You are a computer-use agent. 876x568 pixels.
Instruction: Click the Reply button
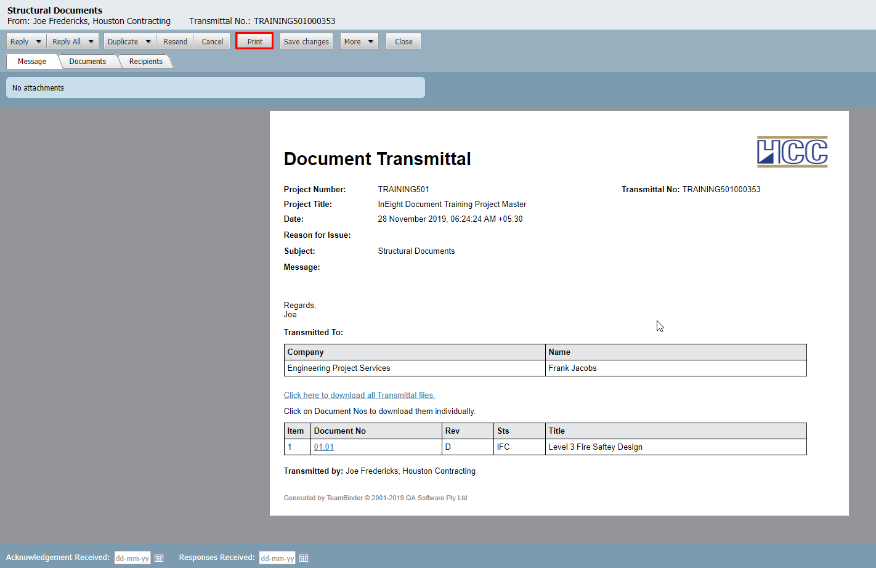pyautogui.click(x=20, y=42)
